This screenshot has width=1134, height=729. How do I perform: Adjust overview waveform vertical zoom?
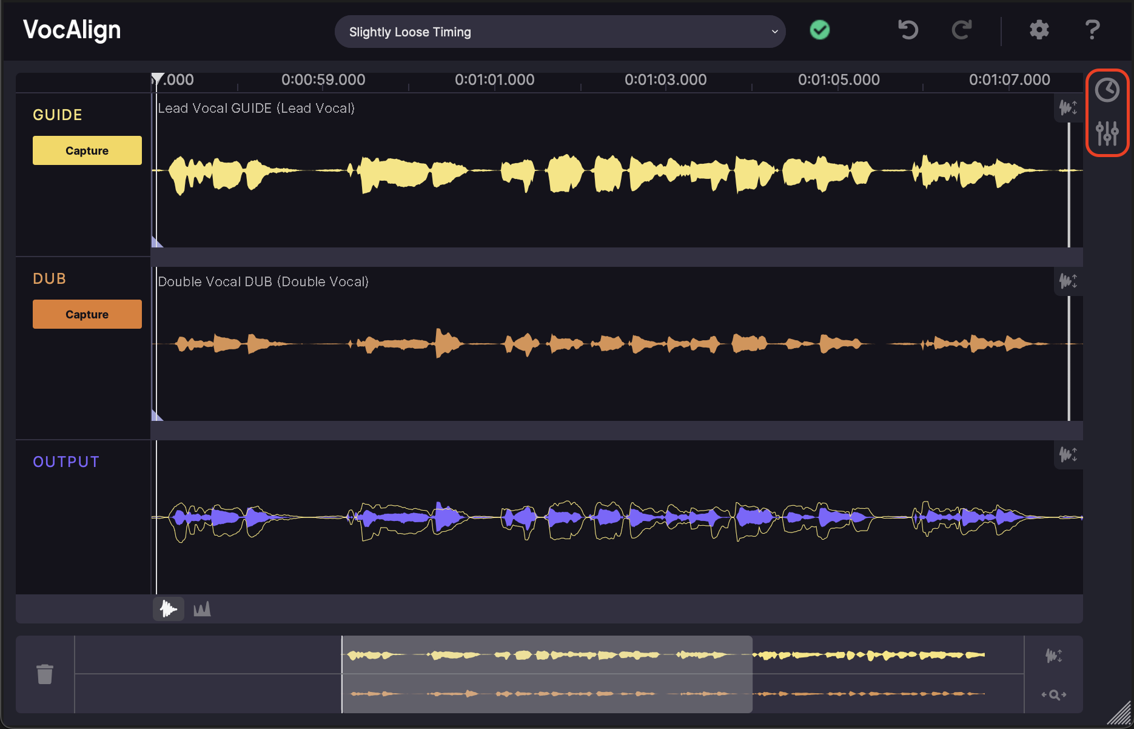(x=1054, y=656)
